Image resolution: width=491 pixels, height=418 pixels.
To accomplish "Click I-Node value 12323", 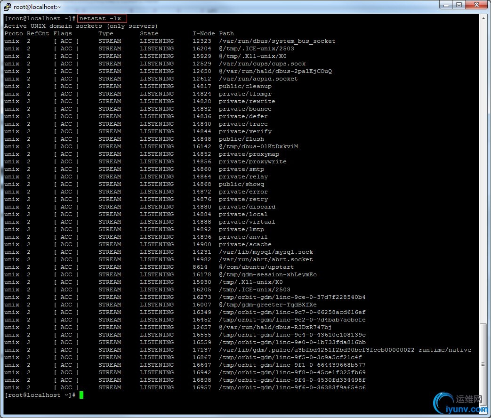I will point(202,41).
